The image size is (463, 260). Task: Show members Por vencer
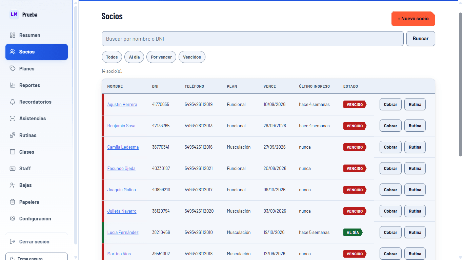[x=161, y=57]
